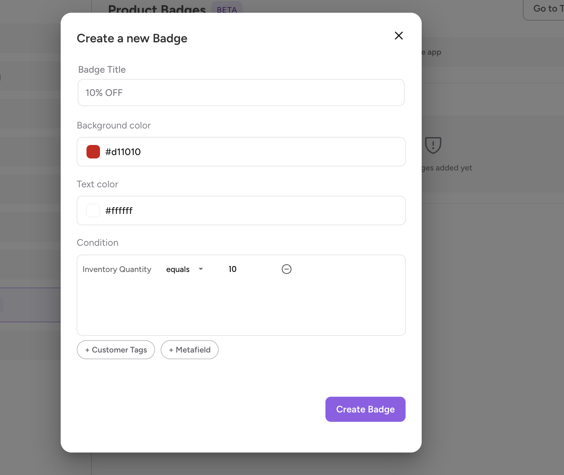
Task: Add a Metafield condition
Action: 189,350
